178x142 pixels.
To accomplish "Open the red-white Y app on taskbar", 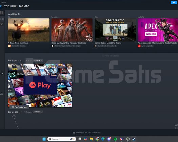I will click(122, 139).
